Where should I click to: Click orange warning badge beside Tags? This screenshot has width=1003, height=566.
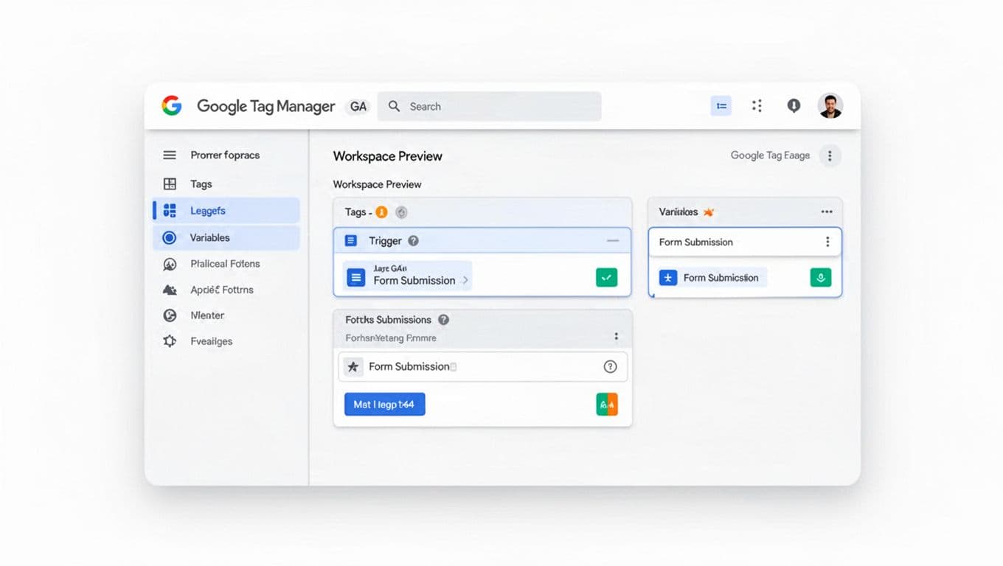coord(381,212)
